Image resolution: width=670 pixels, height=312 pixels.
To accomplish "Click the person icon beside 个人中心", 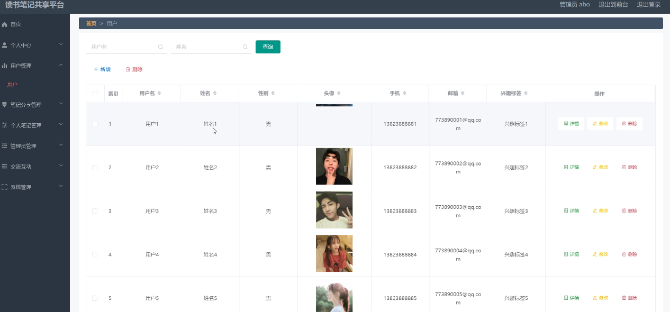I will 5,45.
